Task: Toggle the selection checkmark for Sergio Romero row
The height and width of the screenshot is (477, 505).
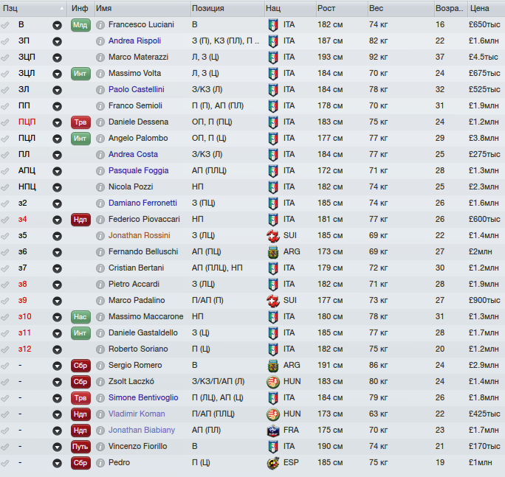Action: [6, 365]
